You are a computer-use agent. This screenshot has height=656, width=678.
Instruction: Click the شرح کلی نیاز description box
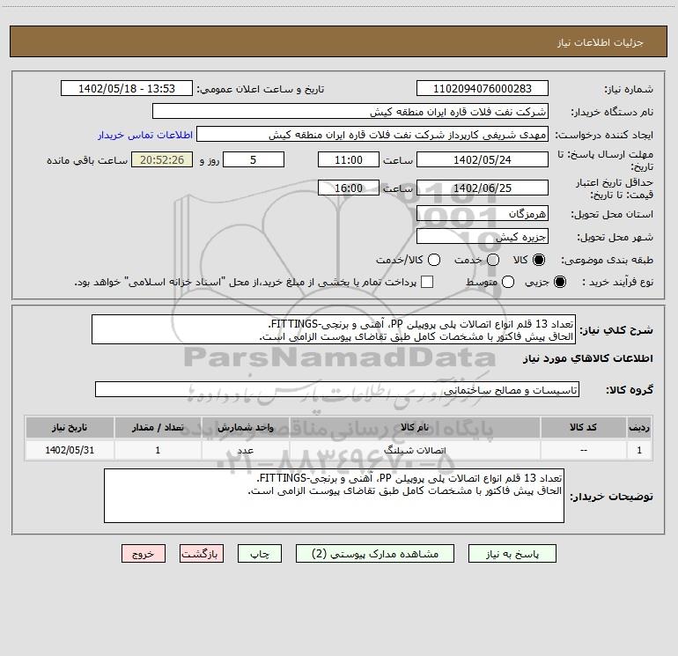pos(334,329)
